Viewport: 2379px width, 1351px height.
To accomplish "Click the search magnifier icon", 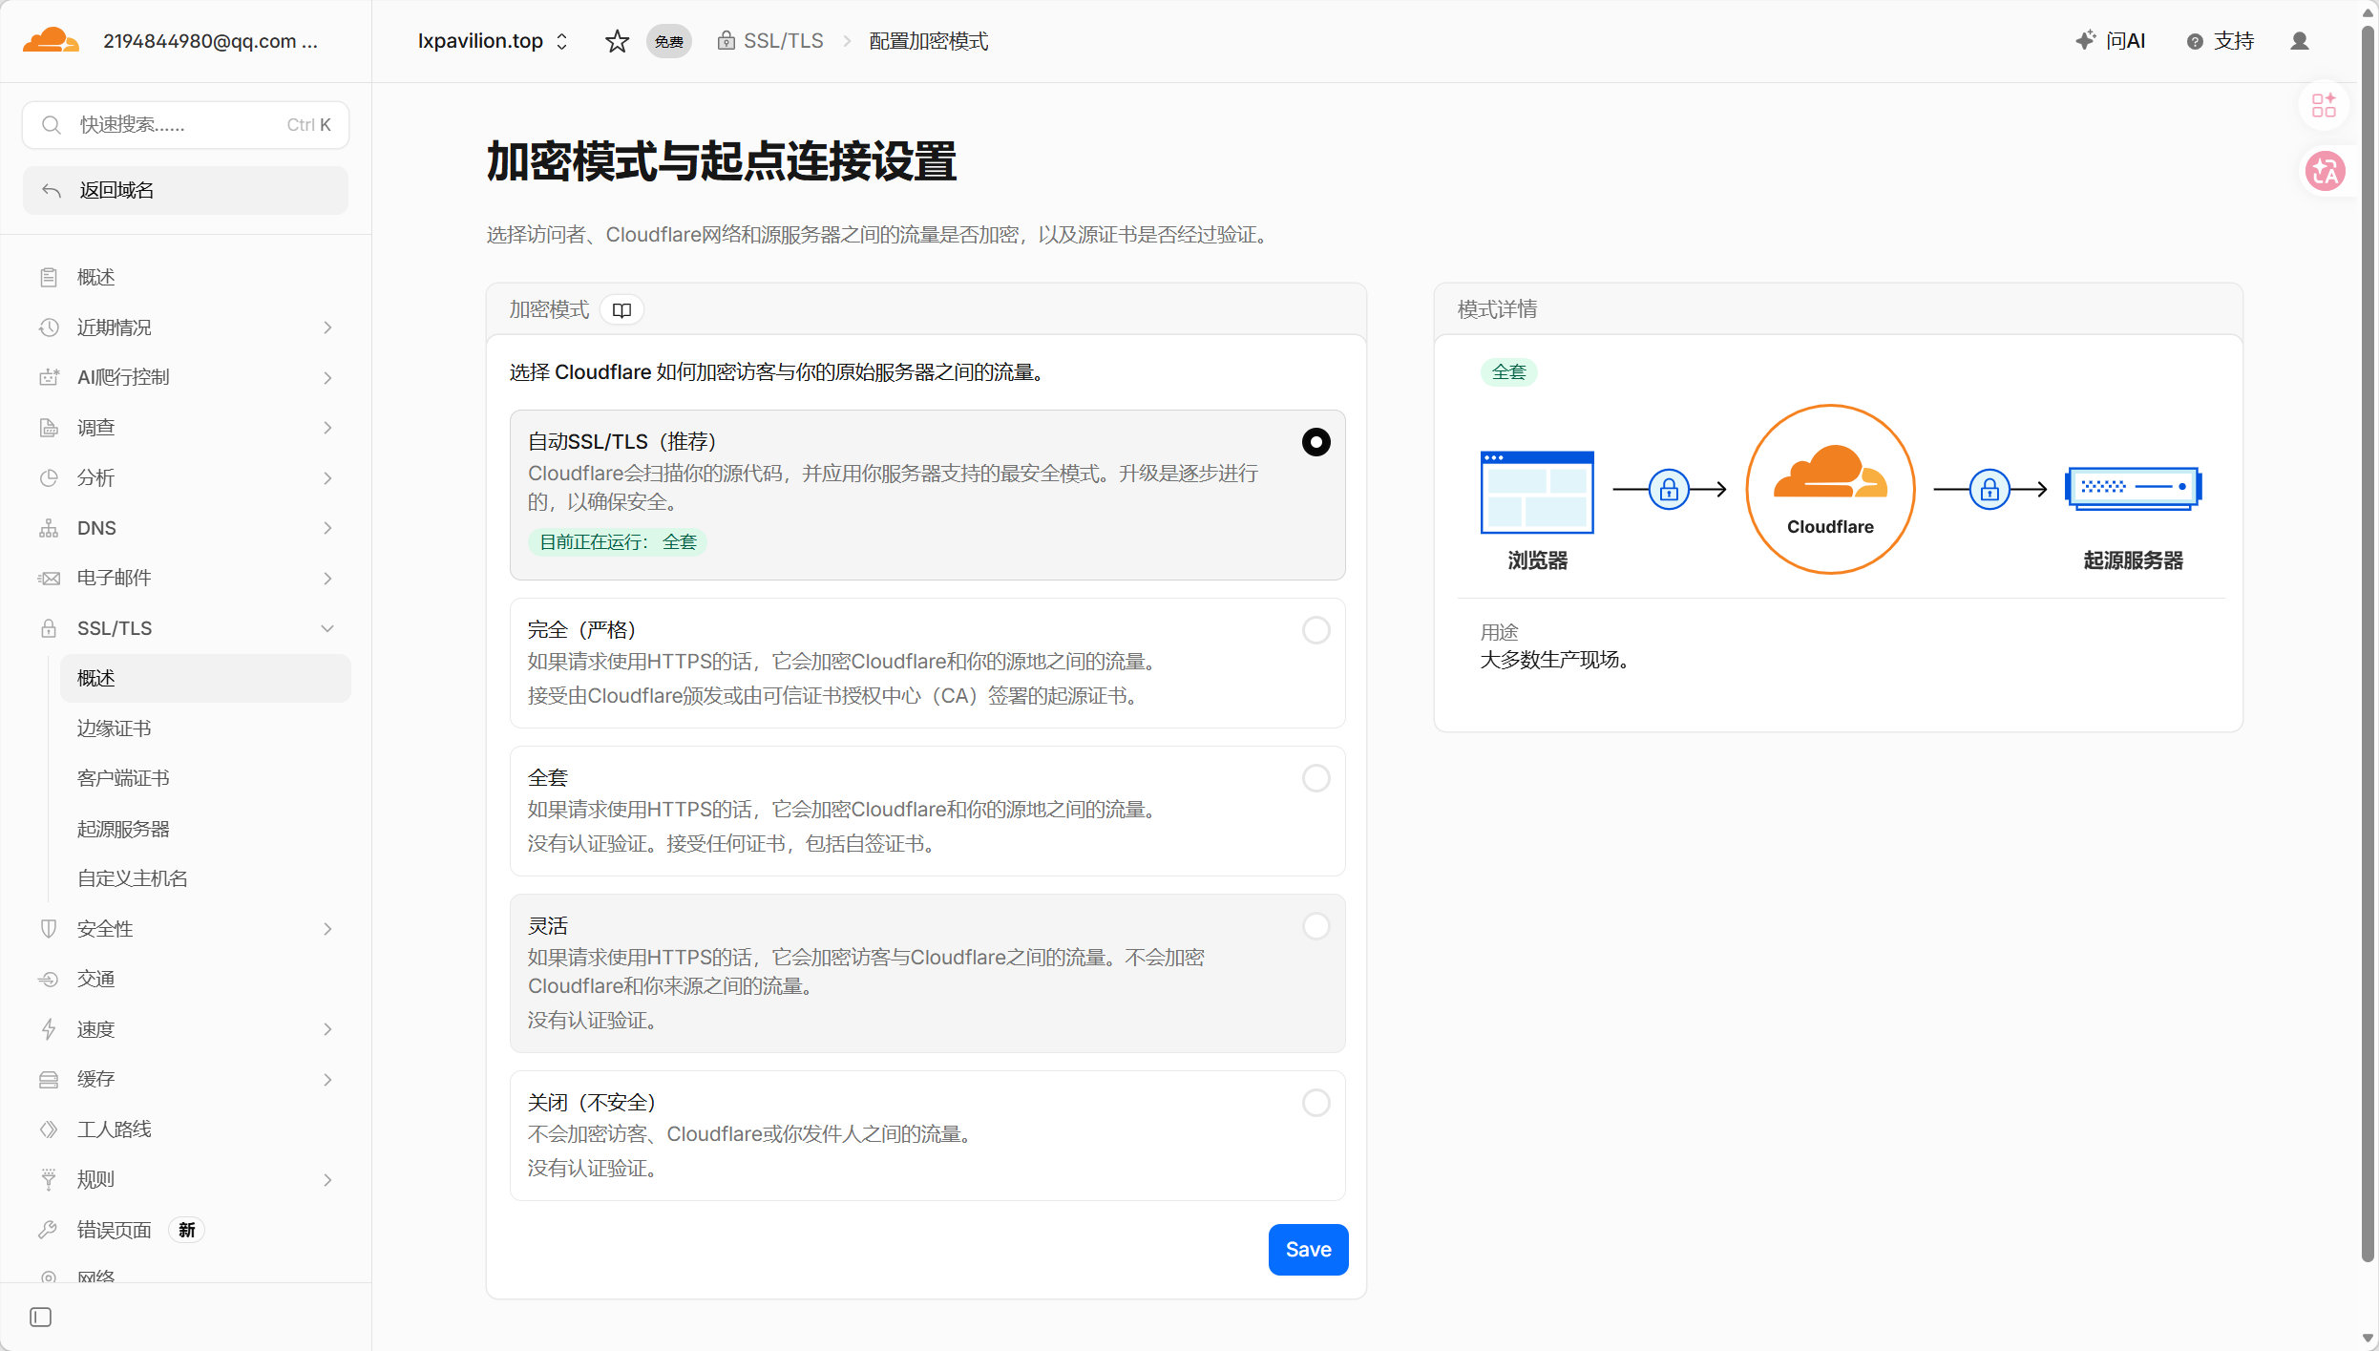I will (52, 125).
